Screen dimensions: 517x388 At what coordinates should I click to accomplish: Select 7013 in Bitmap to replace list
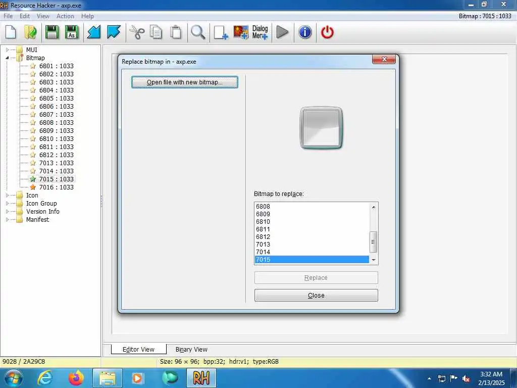tap(312, 245)
